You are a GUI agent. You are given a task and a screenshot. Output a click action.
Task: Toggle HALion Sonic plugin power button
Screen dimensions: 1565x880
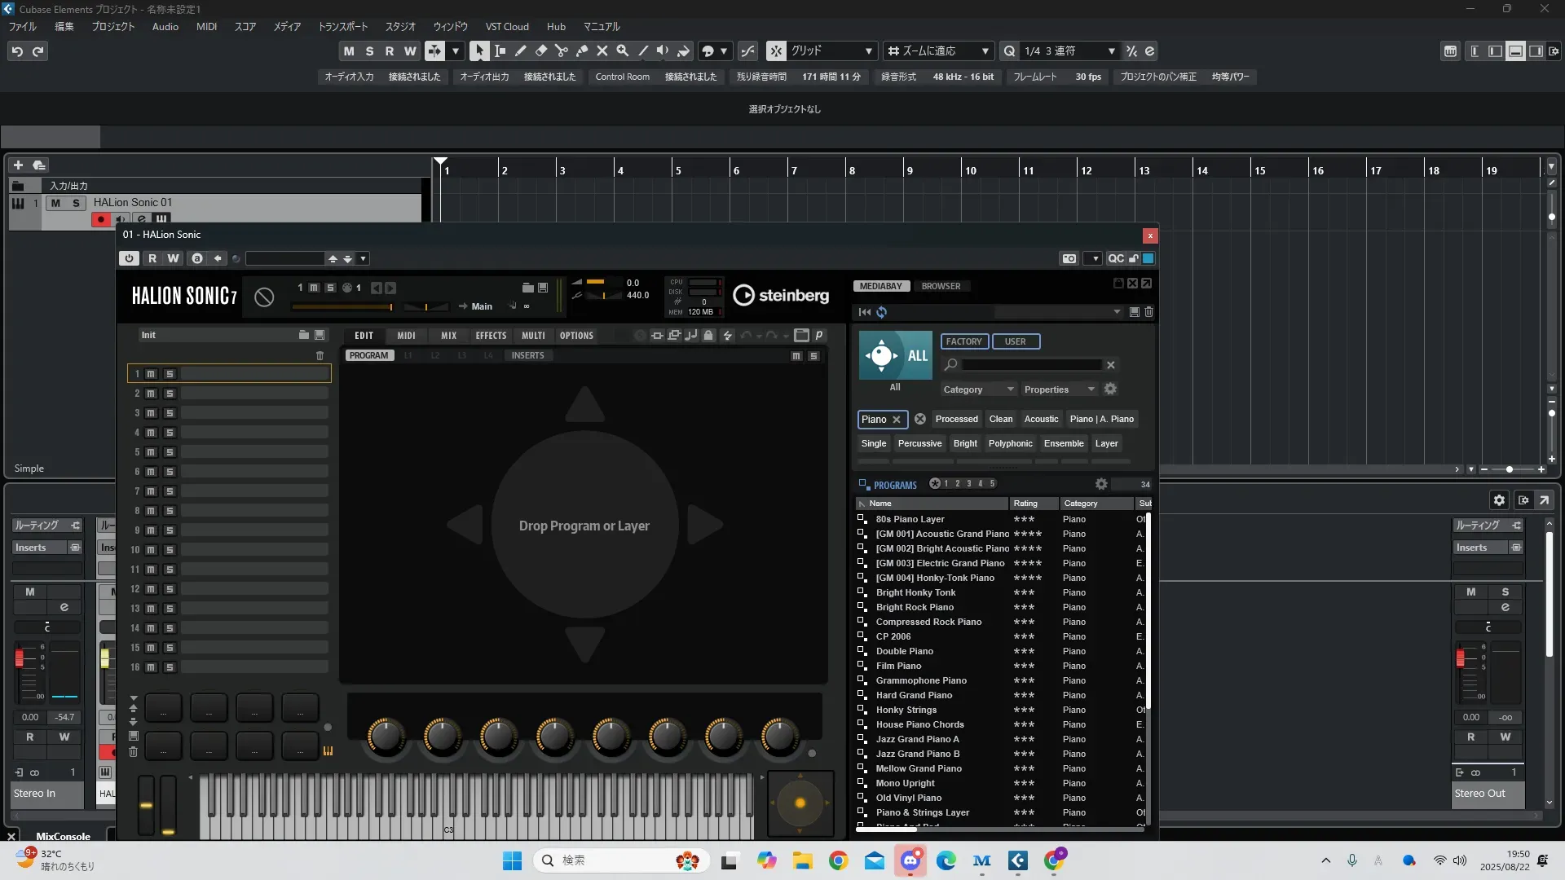point(129,258)
